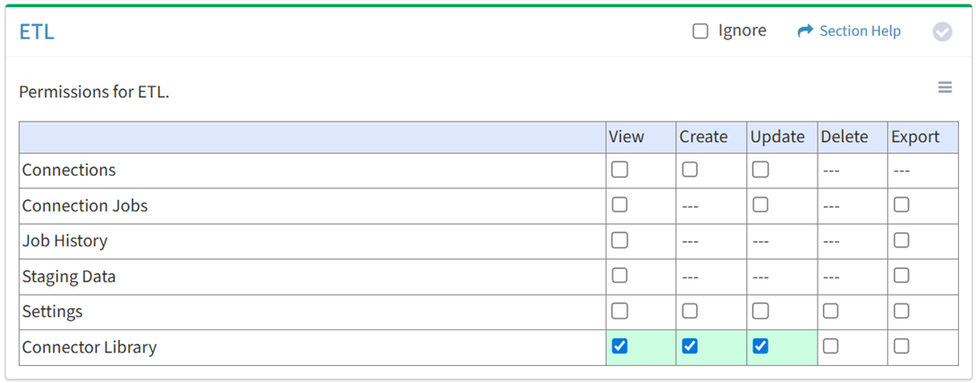976x383 pixels.
Task: Click the View column header
Action: tap(626, 137)
